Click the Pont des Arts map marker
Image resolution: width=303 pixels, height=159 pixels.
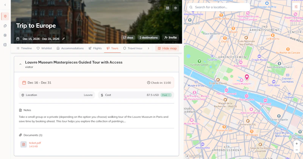[247, 96]
